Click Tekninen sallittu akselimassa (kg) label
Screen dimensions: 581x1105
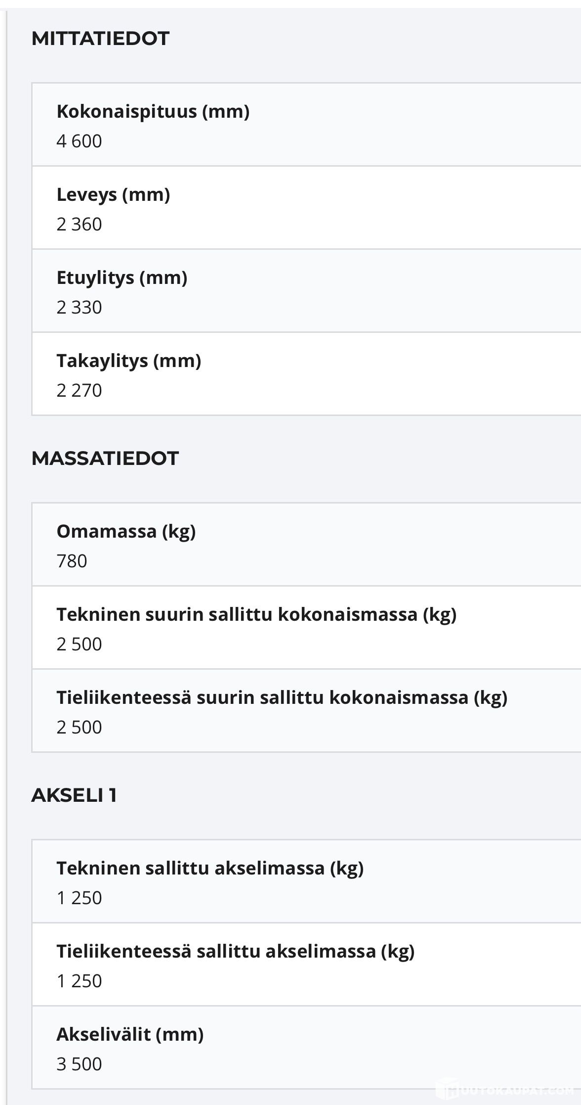pyautogui.click(x=210, y=868)
